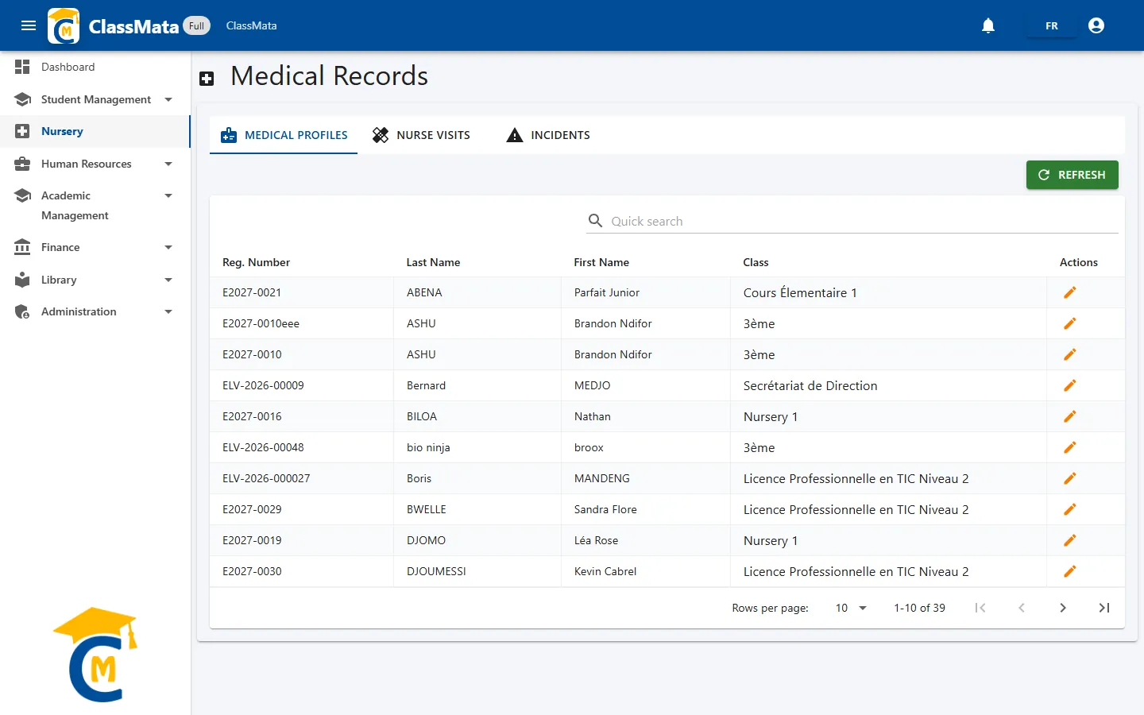Sort by Last Name column header
This screenshot has height=715, width=1144.
click(x=433, y=262)
